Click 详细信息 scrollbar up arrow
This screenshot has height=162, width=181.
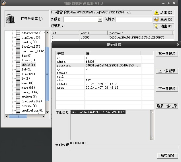click(x=152, y=112)
